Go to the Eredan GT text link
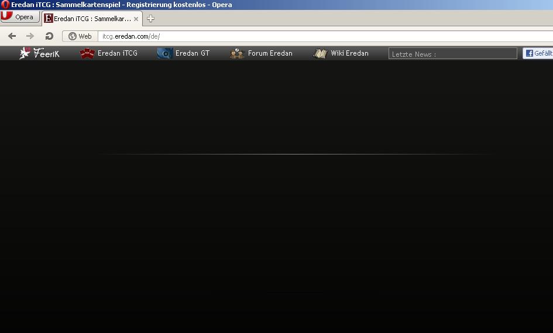553x333 pixels. pyautogui.click(x=192, y=53)
